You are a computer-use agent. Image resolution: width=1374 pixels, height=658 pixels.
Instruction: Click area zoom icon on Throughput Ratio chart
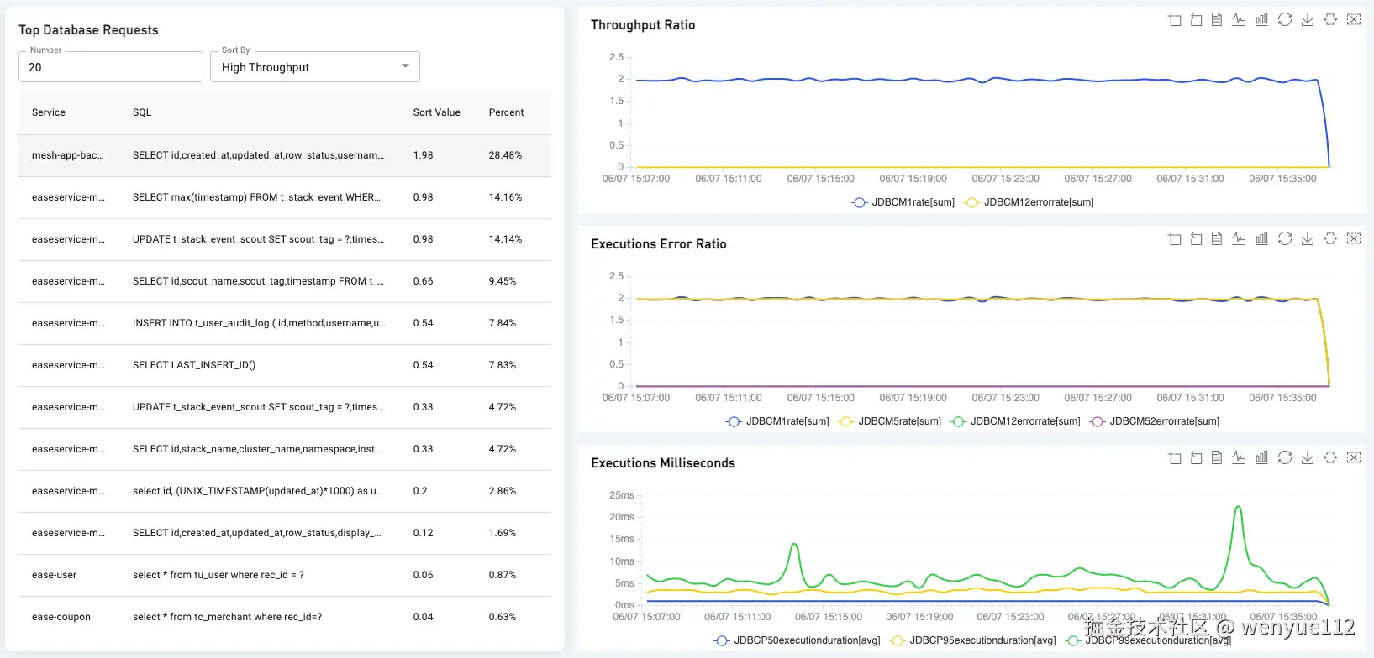tap(1175, 20)
